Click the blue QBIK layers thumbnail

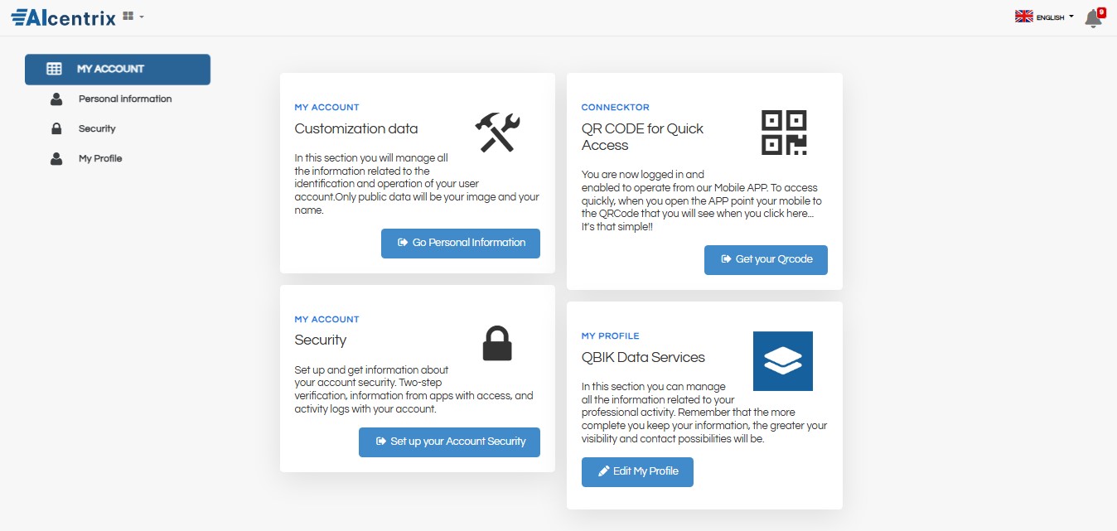click(783, 361)
